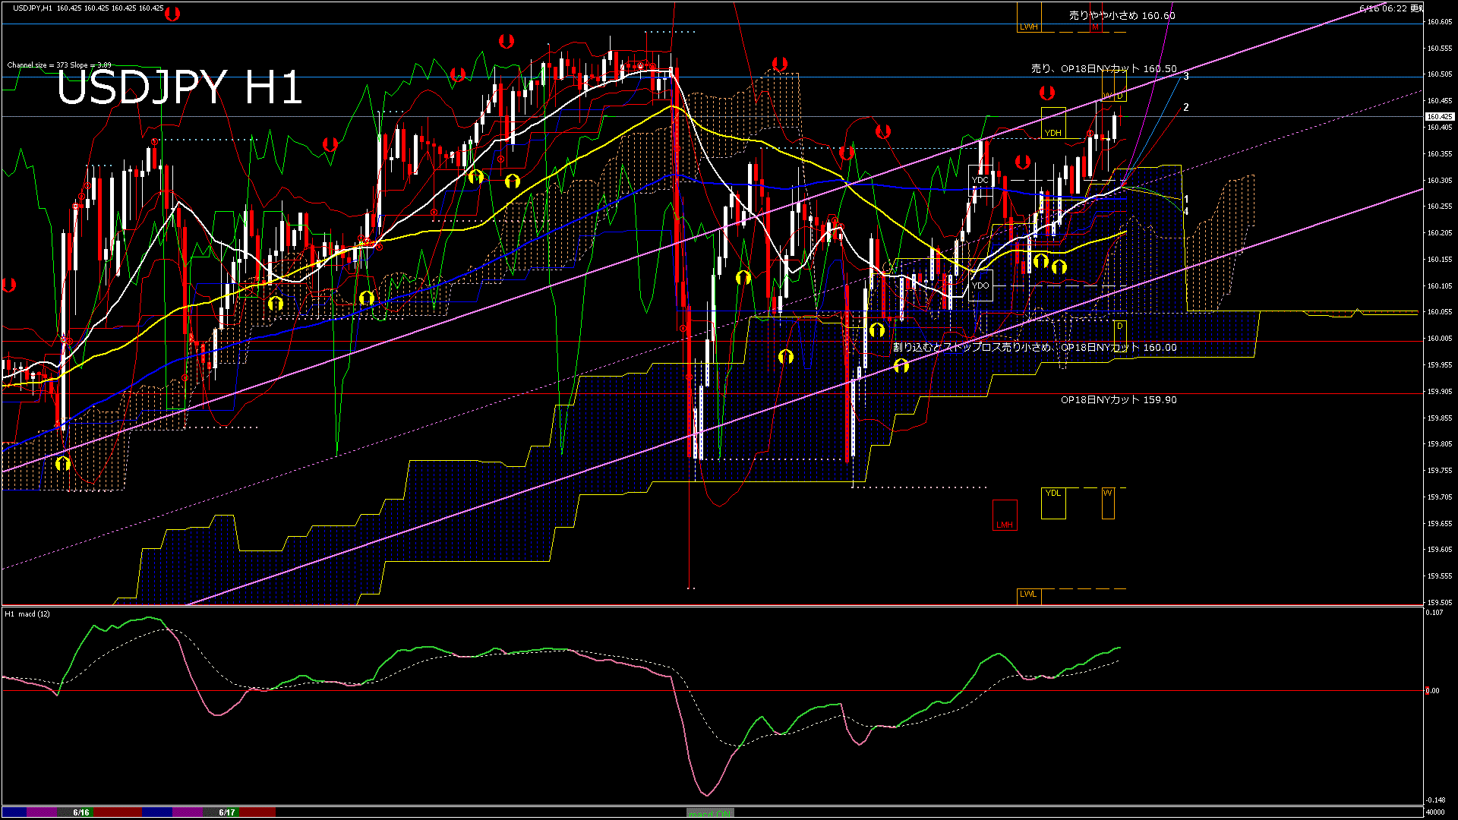Click the MACD scale value -0.148
This screenshot has width=1458, height=820.
click(x=1435, y=800)
